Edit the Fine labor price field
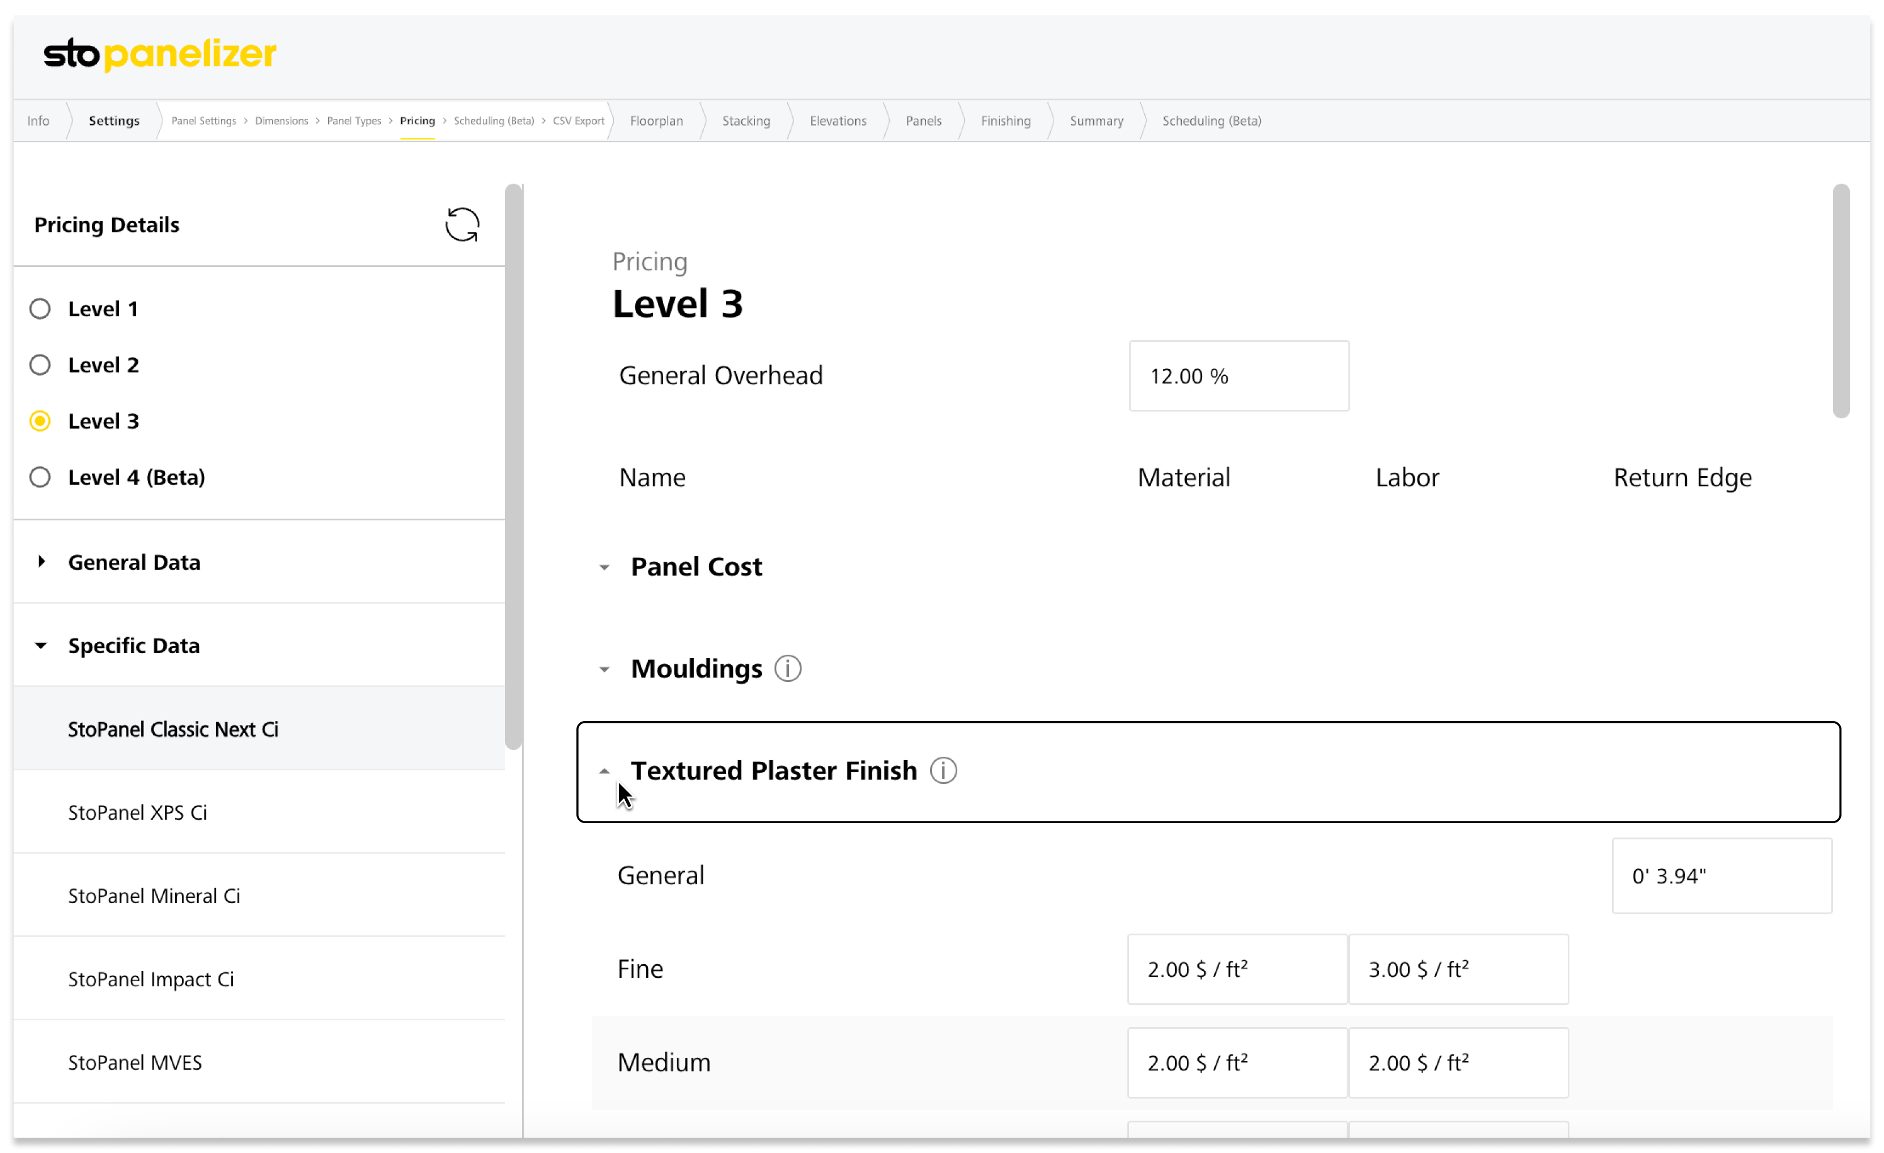Image resolution: width=1884 pixels, height=1153 pixels. pos(1458,969)
